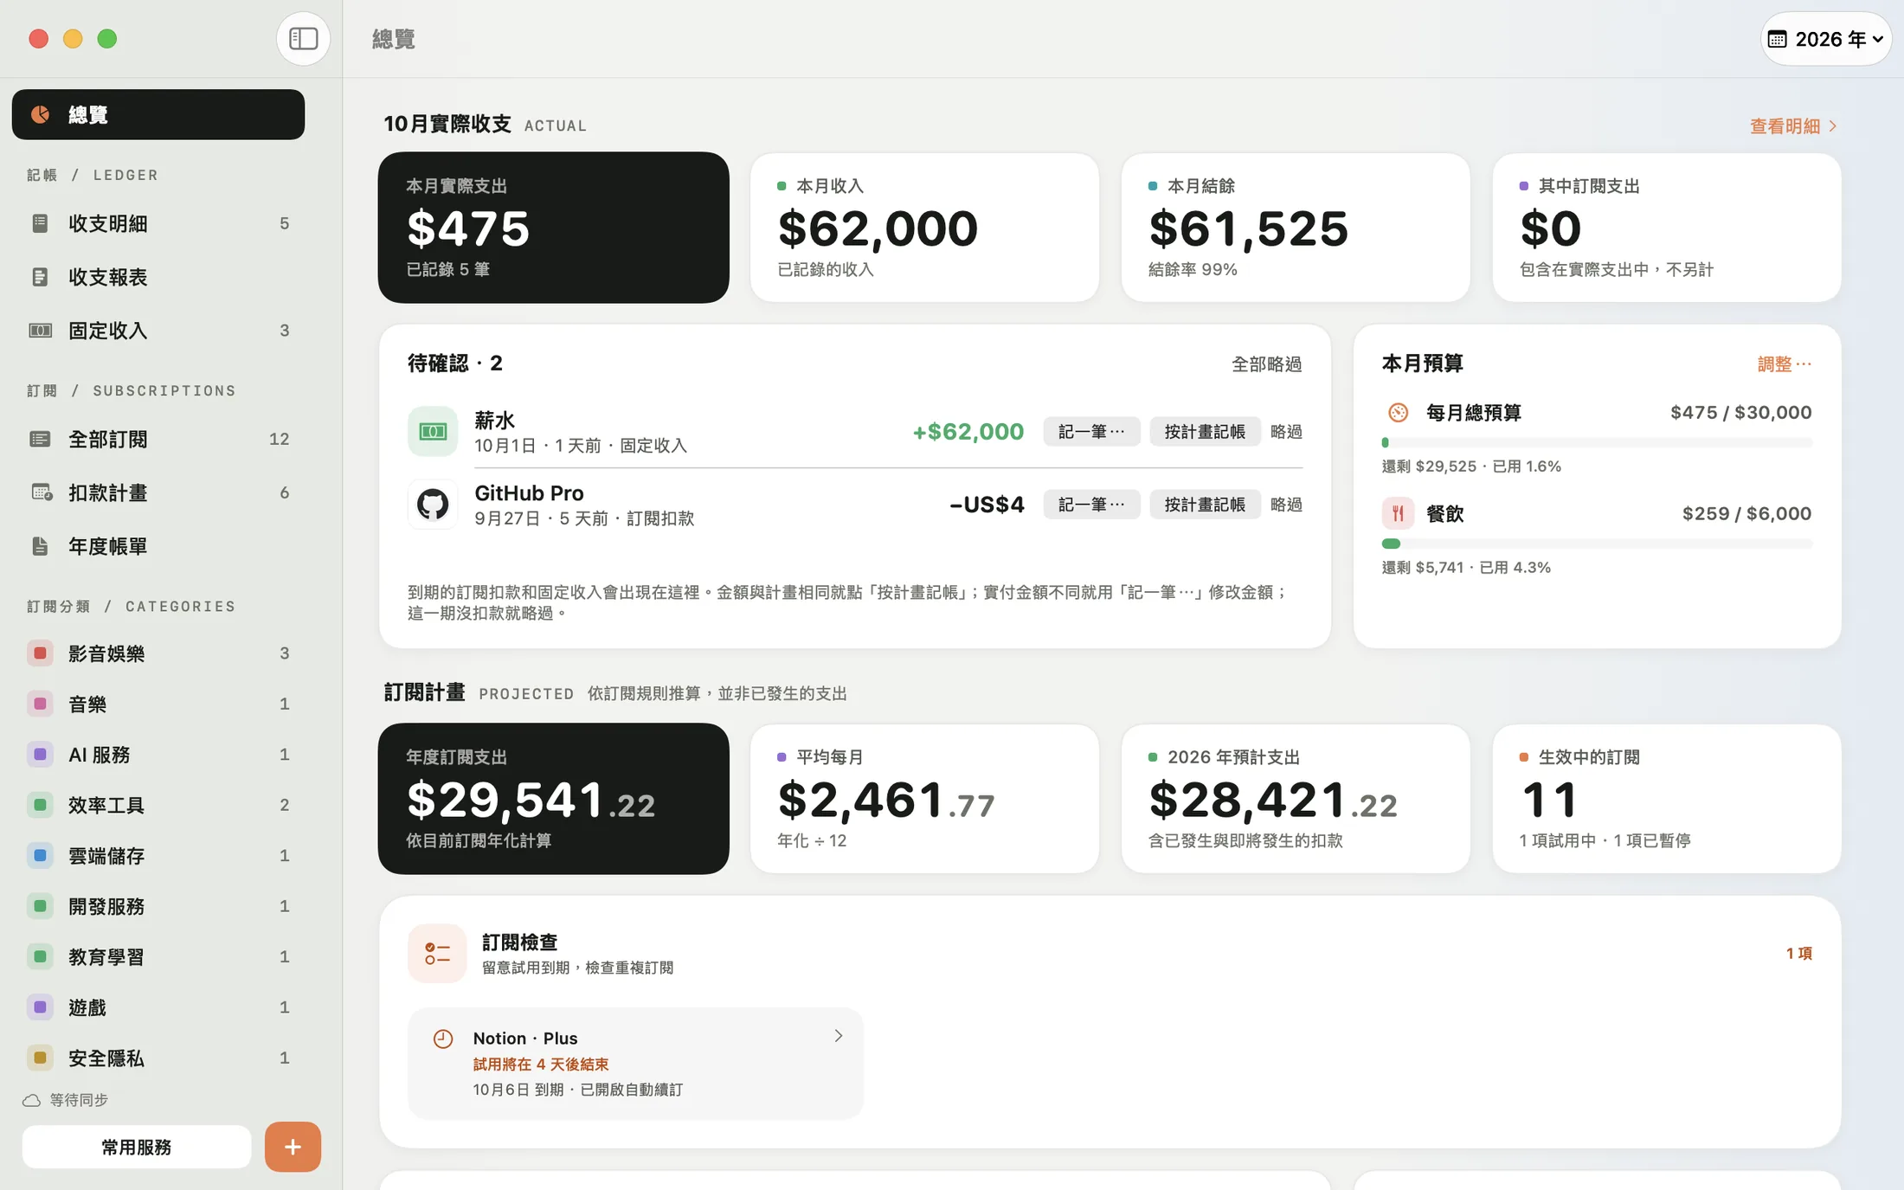Open 全部訂閱 in the sidebar

(x=158, y=439)
